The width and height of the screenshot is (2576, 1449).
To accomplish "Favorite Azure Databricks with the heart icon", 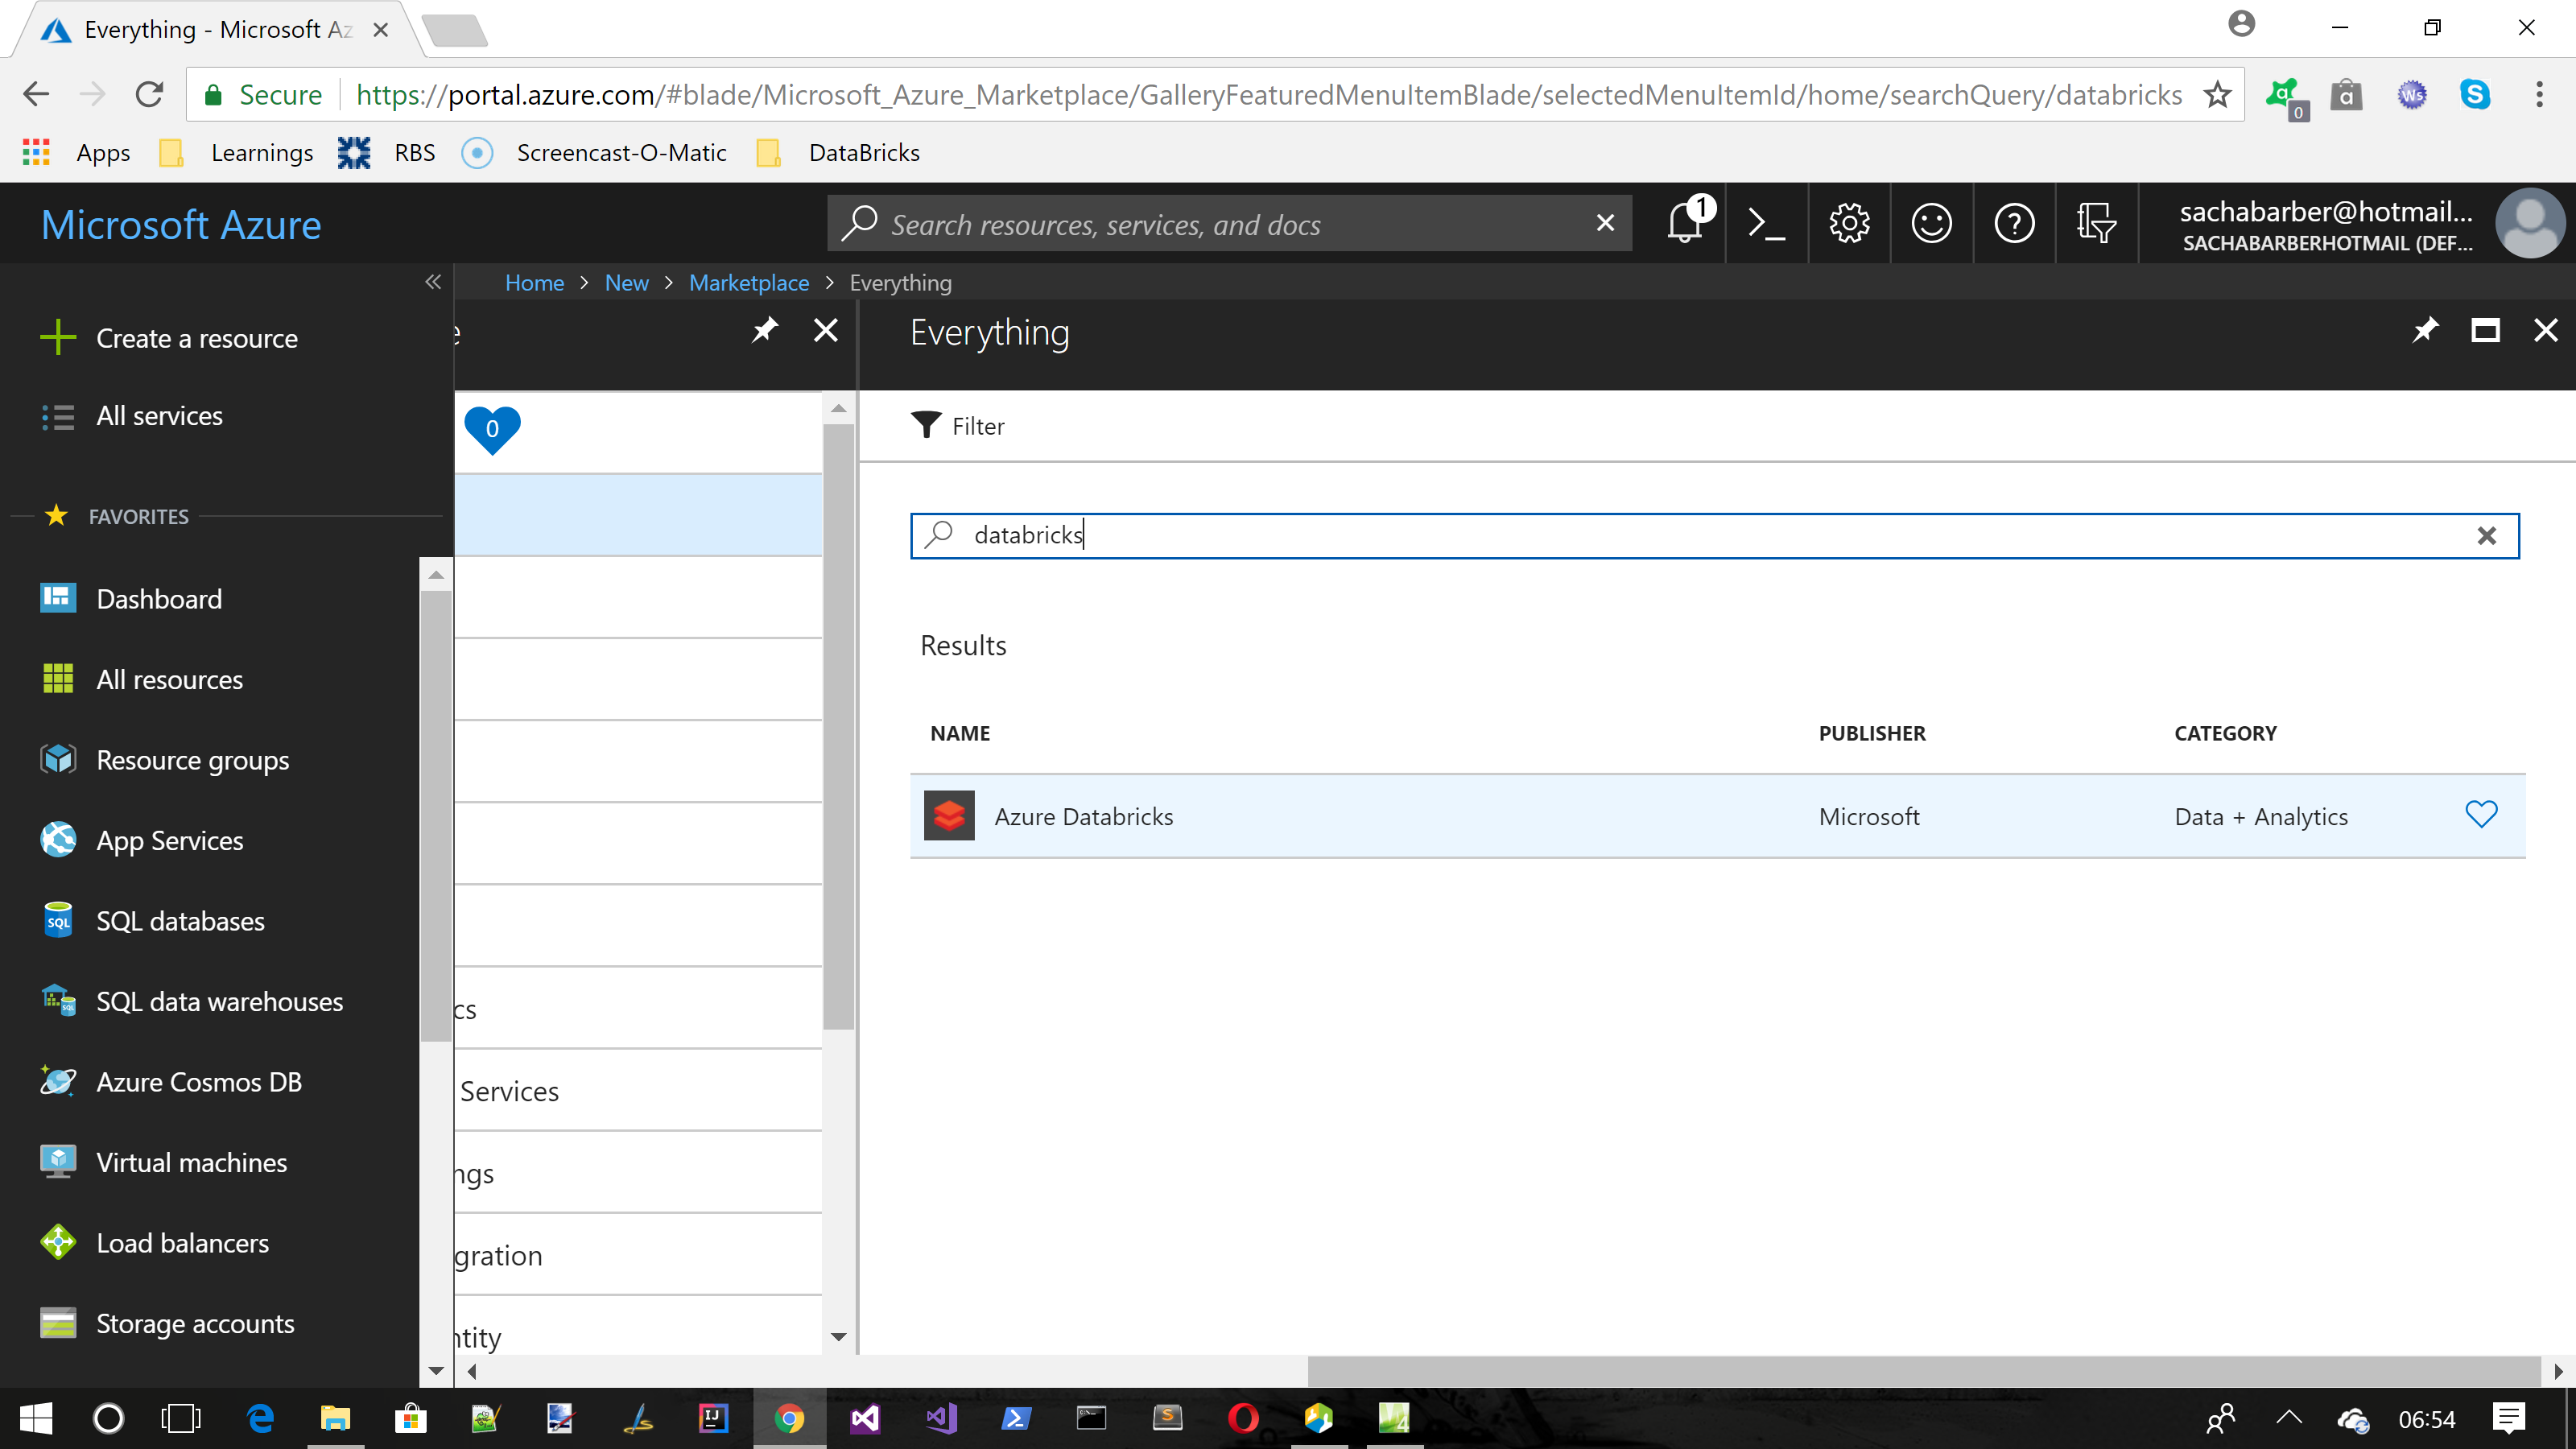I will [2481, 815].
